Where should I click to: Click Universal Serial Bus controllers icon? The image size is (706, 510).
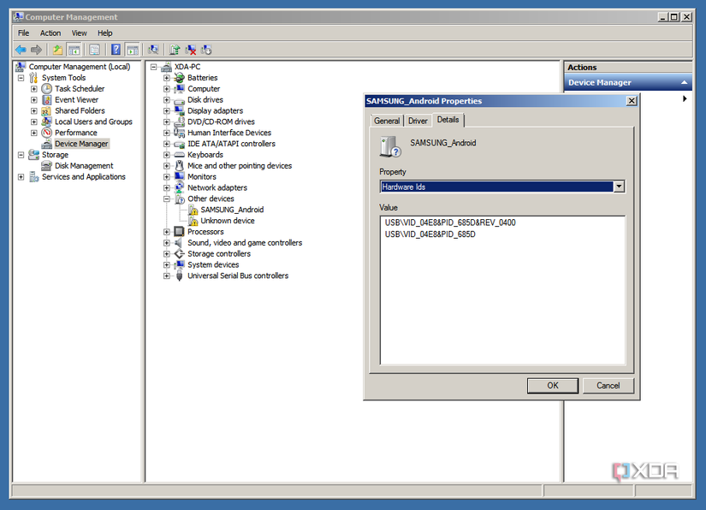(x=179, y=276)
